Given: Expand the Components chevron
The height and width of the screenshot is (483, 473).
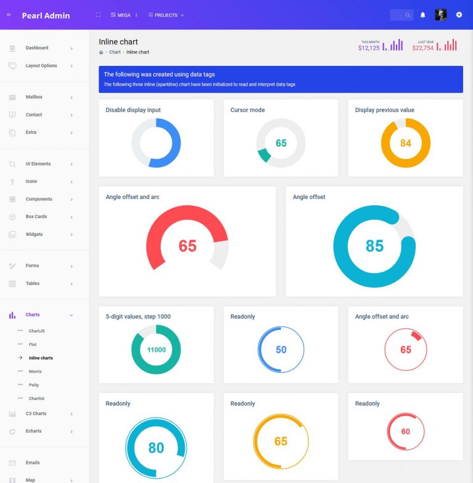Looking at the screenshot, I should tap(71, 200).
